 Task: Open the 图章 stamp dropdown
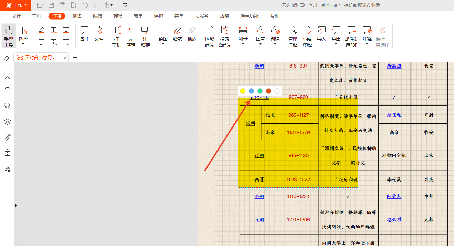(261, 44)
